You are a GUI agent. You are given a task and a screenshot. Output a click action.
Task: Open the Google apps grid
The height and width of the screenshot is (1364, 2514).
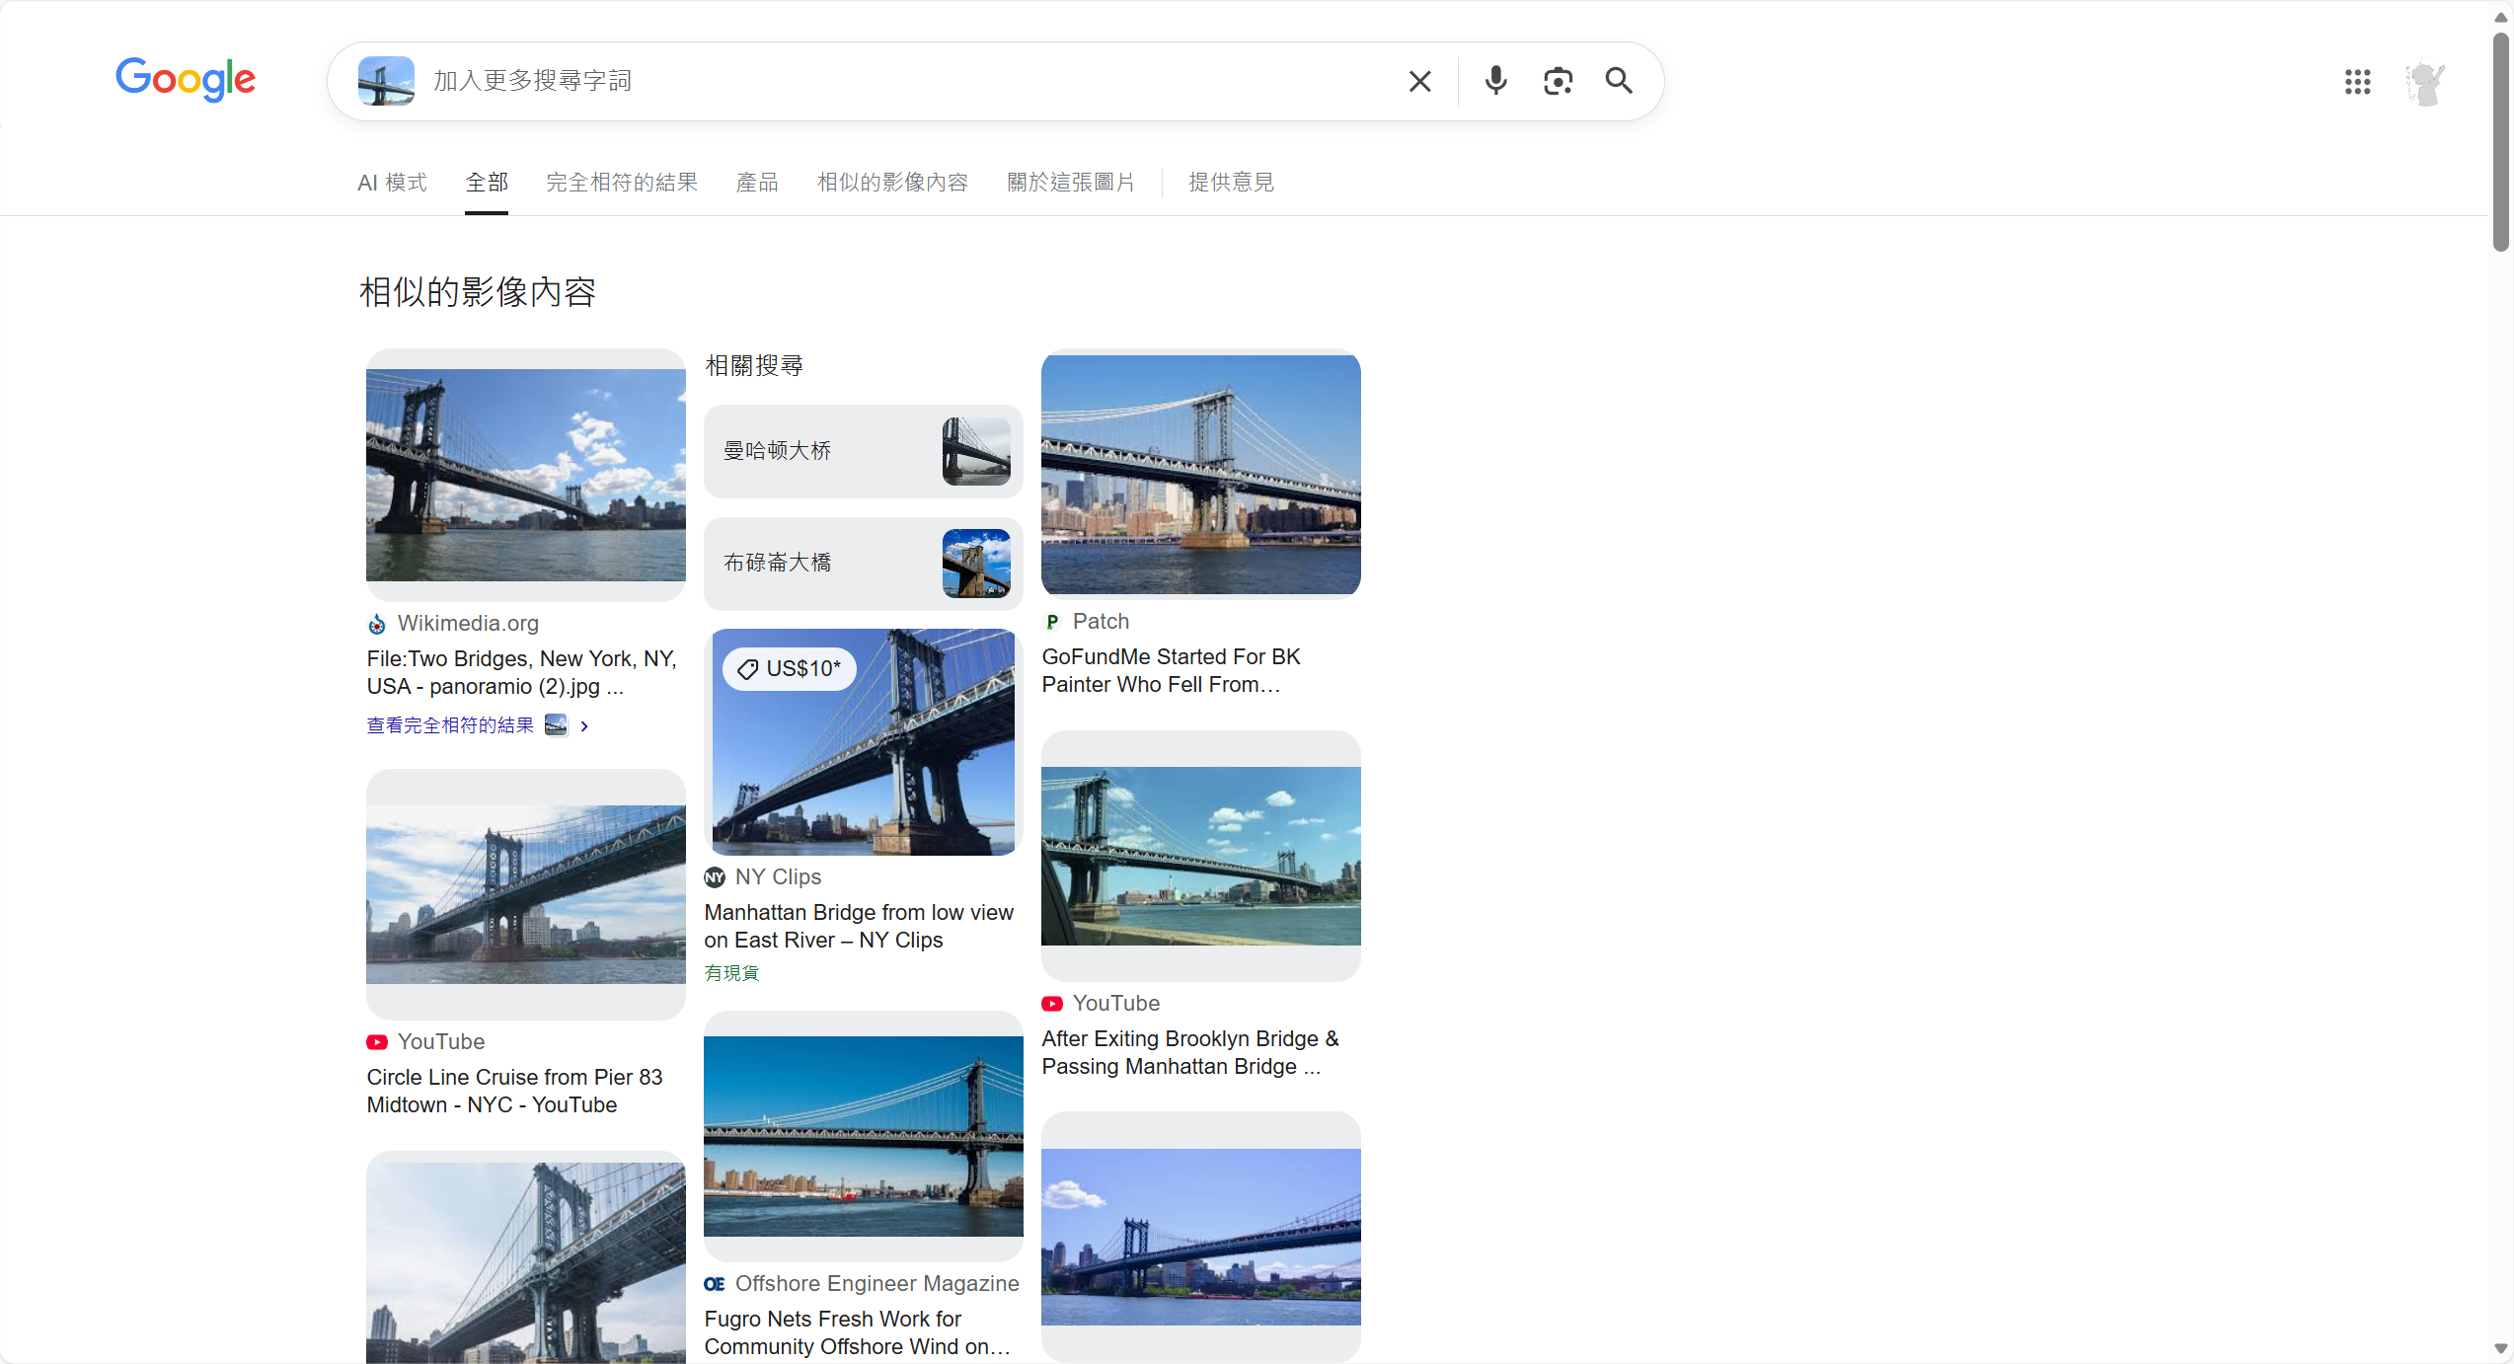[x=2357, y=82]
